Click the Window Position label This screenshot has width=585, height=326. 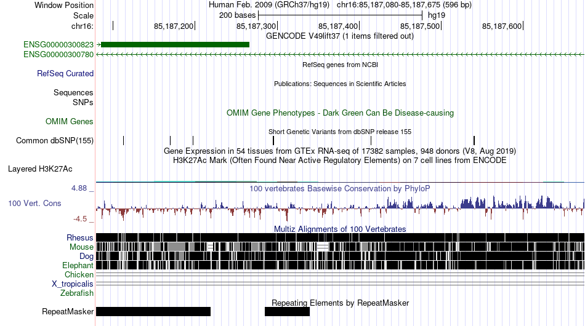(x=64, y=5)
